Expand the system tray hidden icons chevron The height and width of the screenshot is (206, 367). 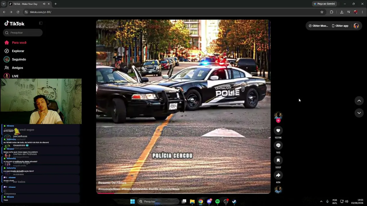tap(321, 201)
